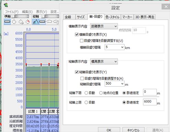Viewport: 170px width, 132px height.
Task: Switch to the 3D 表示・再生 tab
Action: [x=145, y=17]
